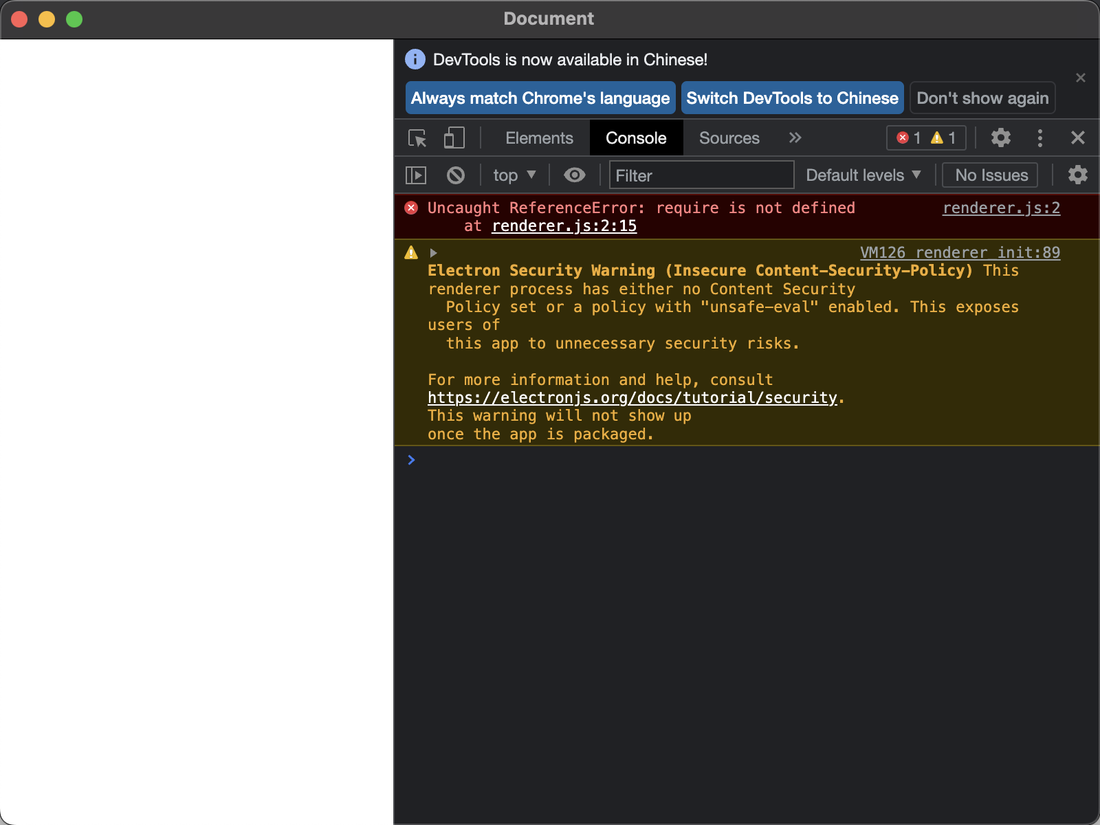Open DevTools settings gear icon

(1001, 138)
